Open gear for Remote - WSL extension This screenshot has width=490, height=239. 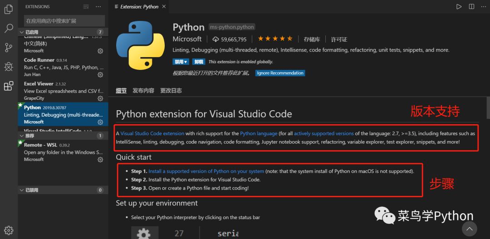pyautogui.click(x=100, y=160)
